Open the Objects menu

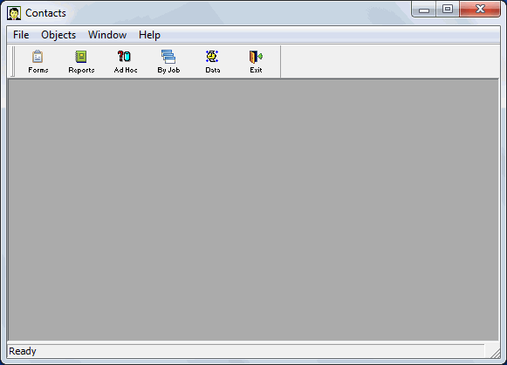58,35
